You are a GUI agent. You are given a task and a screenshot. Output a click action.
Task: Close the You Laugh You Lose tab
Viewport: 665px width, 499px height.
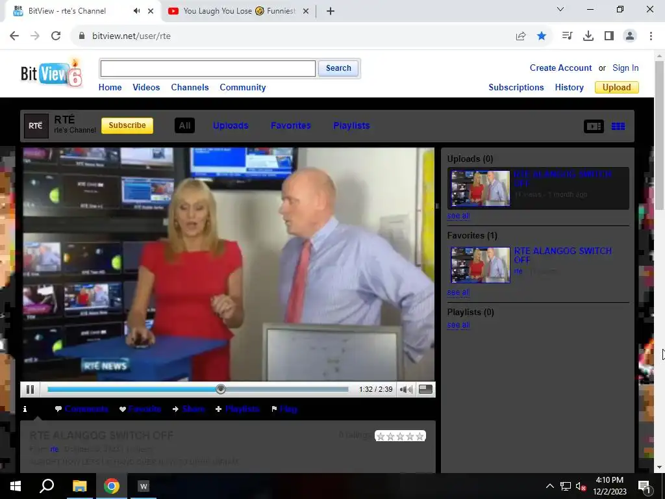point(306,11)
